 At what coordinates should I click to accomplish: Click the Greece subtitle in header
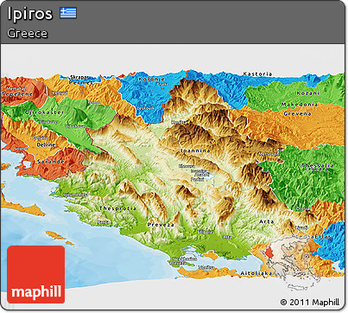coord(28,33)
